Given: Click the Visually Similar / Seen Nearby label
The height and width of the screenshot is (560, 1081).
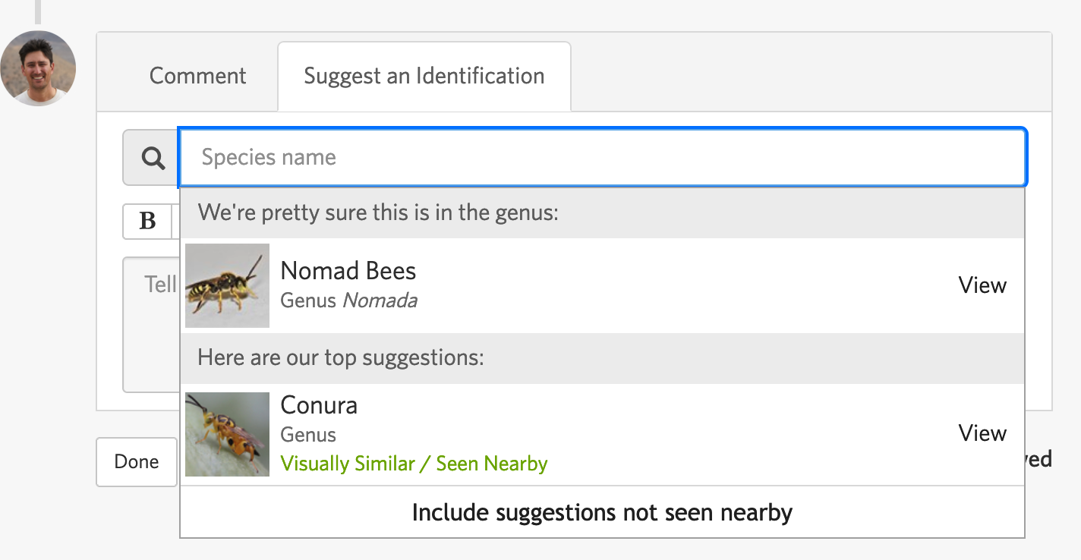Looking at the screenshot, I should [414, 464].
